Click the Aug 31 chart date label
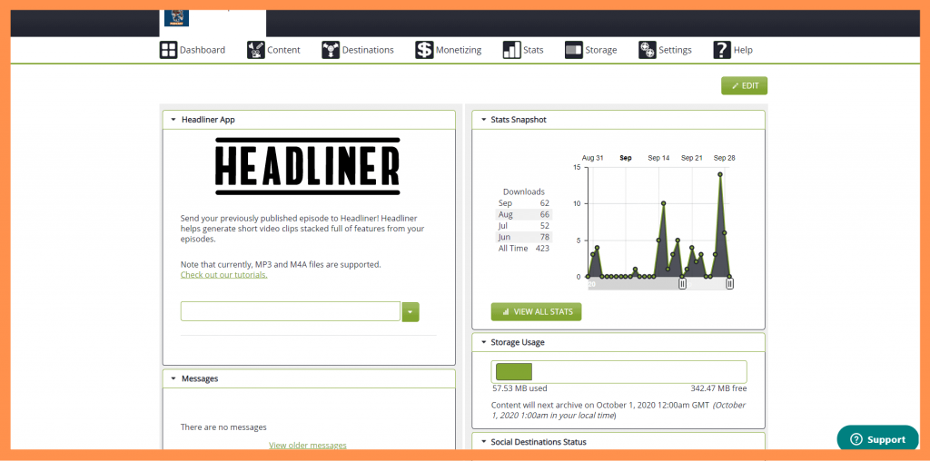 click(x=592, y=158)
